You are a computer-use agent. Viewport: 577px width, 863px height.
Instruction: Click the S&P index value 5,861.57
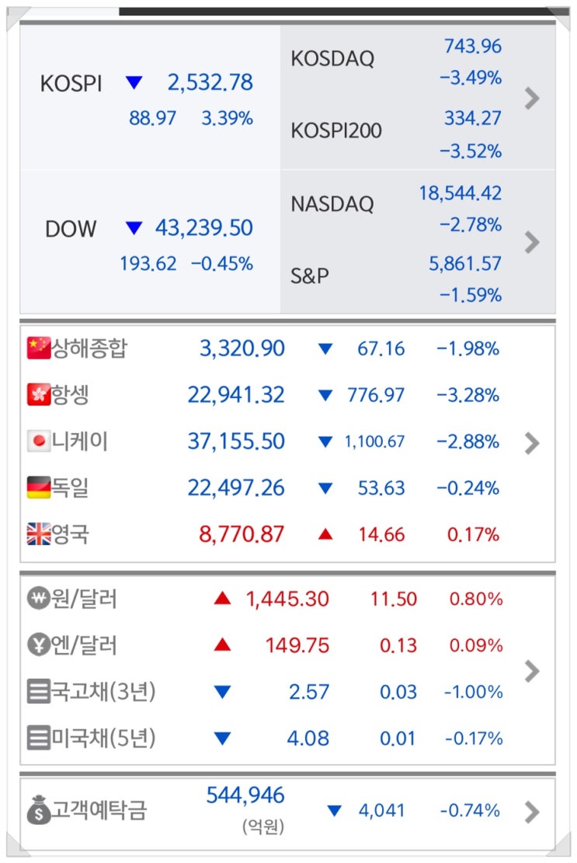coord(465,264)
